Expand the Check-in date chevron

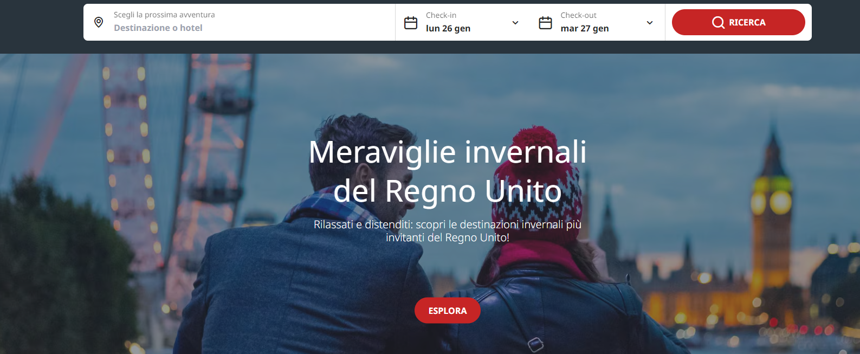click(515, 23)
